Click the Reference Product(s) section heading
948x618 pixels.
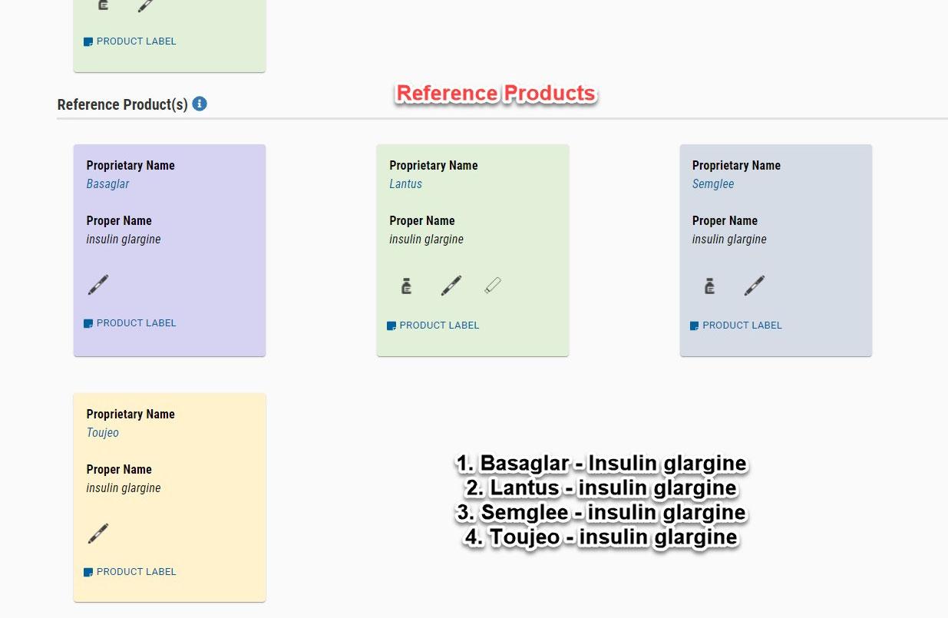(122, 104)
